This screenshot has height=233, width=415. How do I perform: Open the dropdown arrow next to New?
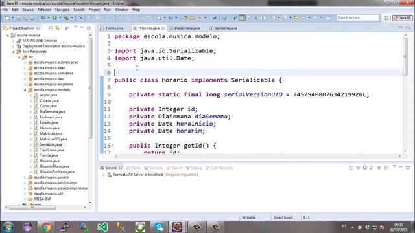click(x=12, y=17)
